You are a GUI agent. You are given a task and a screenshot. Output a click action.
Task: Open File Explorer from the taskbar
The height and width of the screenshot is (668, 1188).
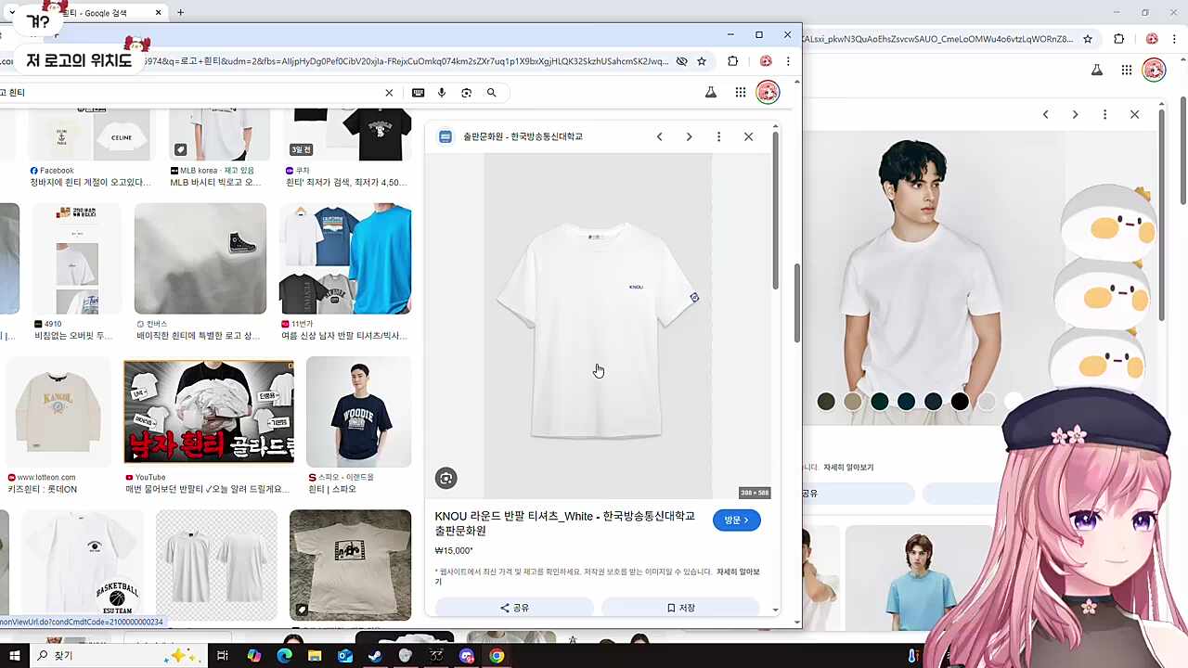315,656
